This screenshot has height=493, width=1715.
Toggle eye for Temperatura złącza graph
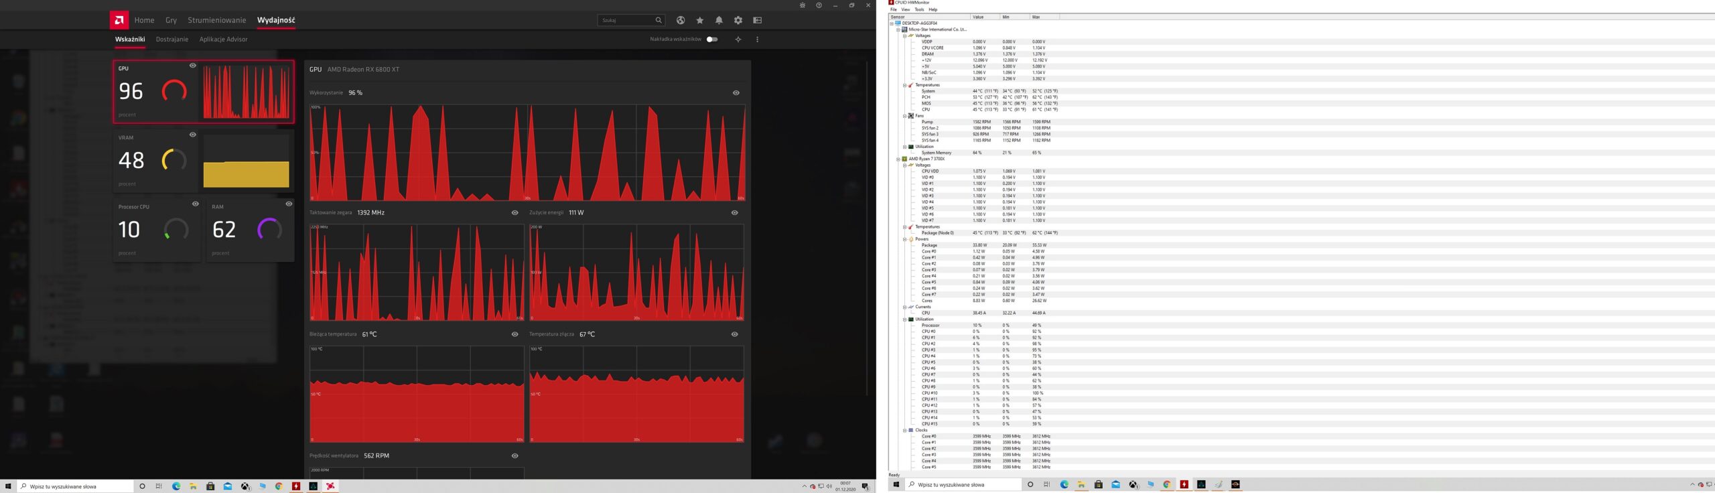[735, 334]
